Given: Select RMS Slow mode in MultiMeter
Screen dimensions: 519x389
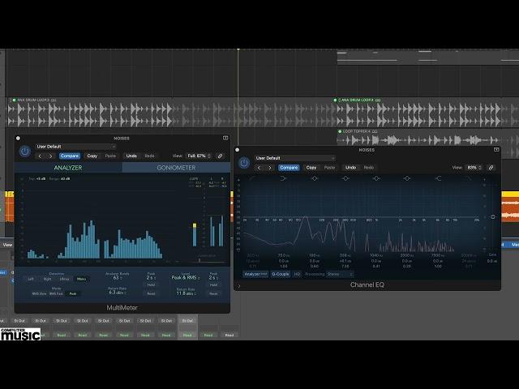Looking at the screenshot, I should tap(39, 293).
